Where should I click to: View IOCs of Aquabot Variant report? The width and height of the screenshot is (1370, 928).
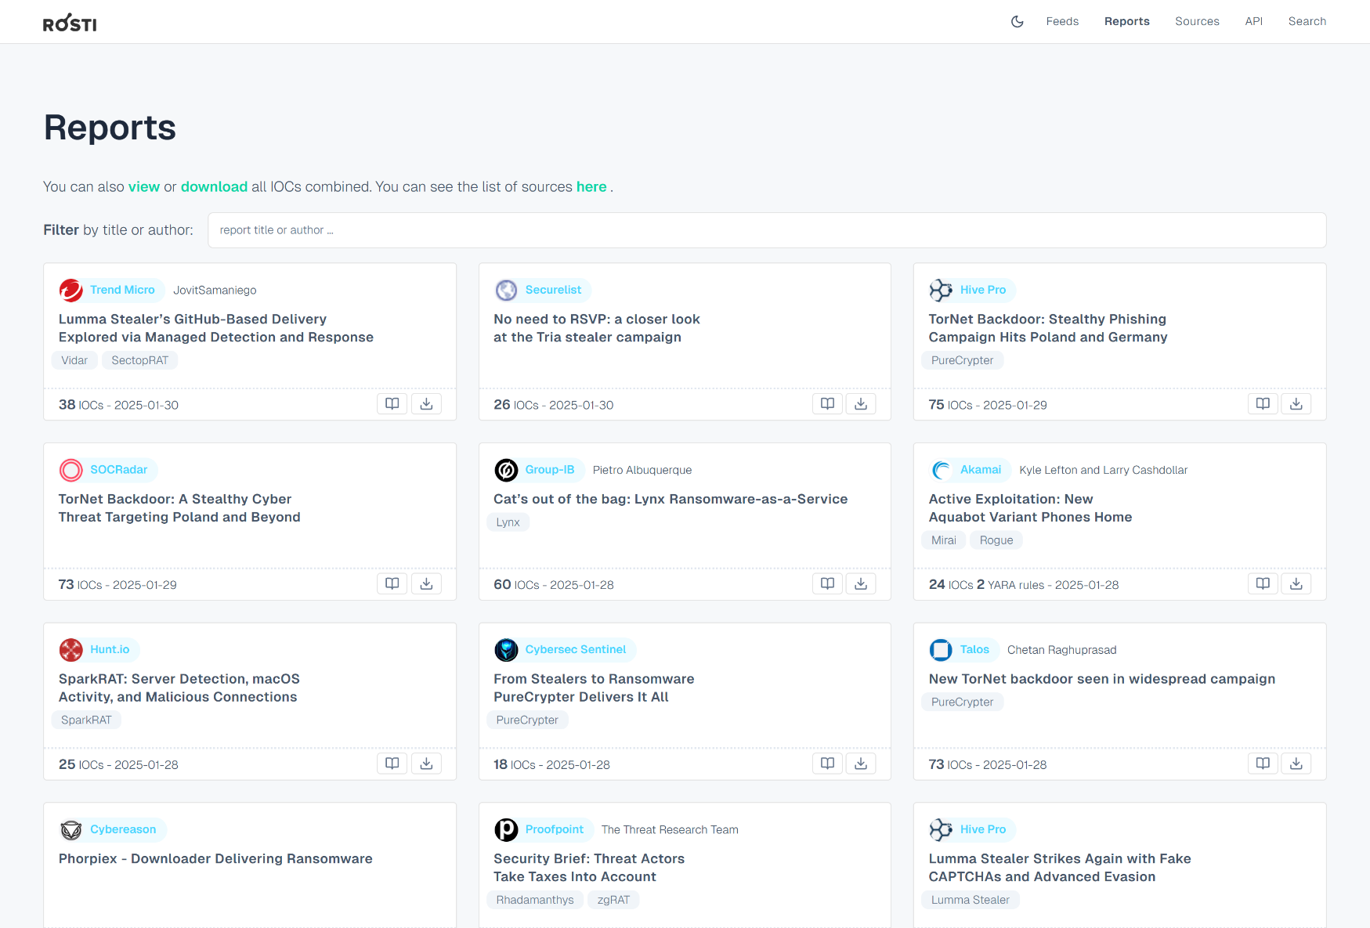[x=1263, y=584]
